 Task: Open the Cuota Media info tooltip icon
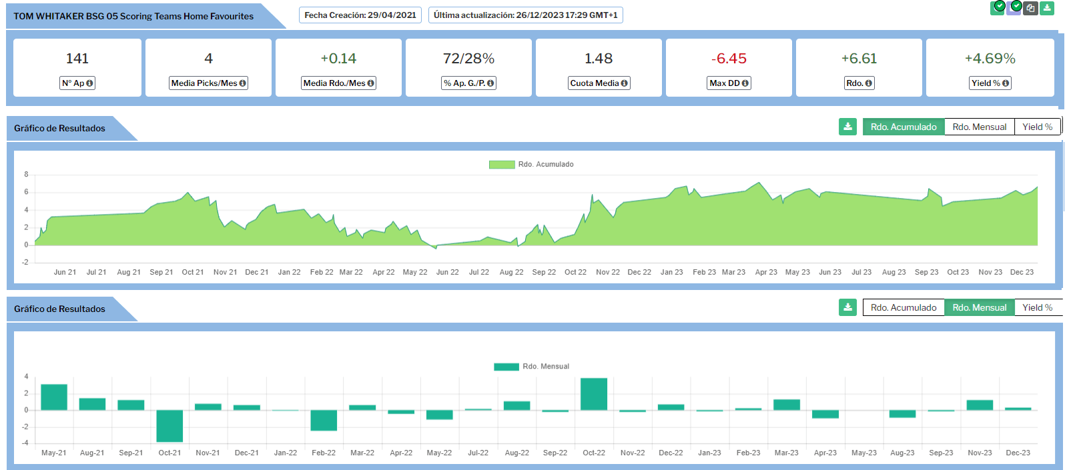[624, 83]
